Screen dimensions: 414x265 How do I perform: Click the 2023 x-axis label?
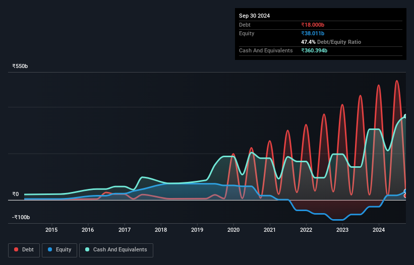coord(342,230)
